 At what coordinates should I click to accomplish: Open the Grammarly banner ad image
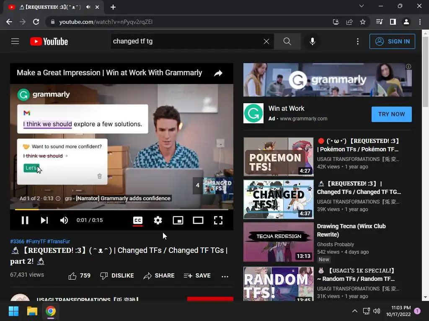click(x=328, y=80)
